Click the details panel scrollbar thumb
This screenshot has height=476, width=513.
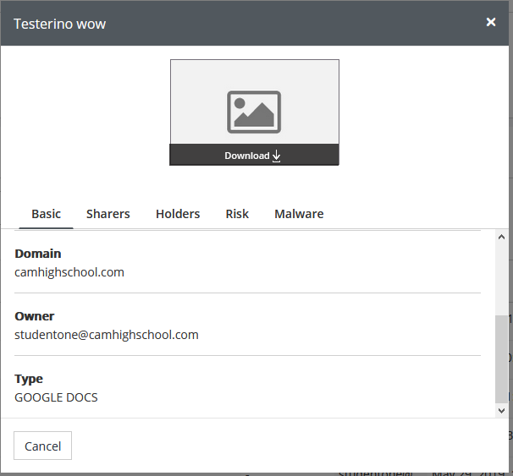[x=501, y=359]
